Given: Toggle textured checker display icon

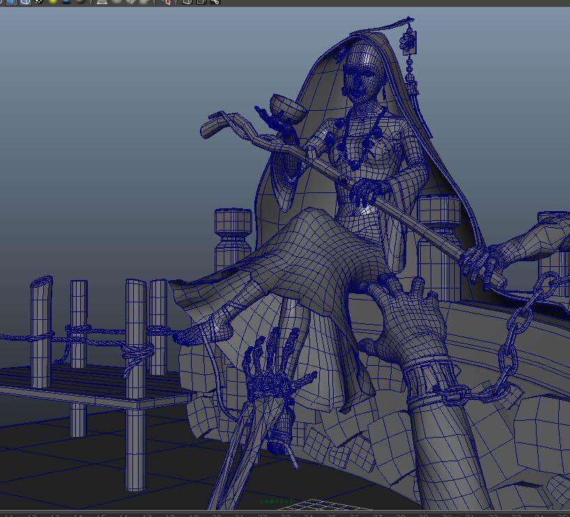Looking at the screenshot, I should point(39,2).
